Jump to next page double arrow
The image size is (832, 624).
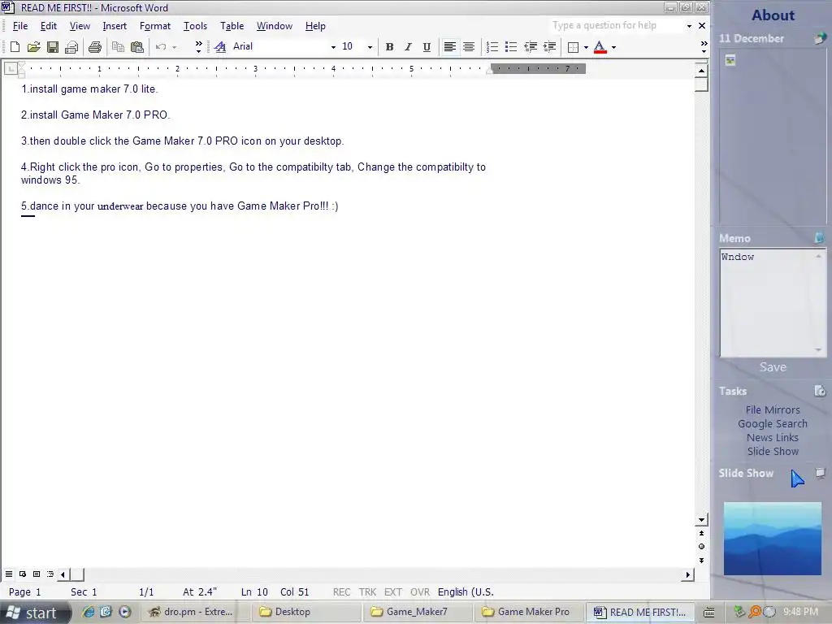click(x=701, y=561)
